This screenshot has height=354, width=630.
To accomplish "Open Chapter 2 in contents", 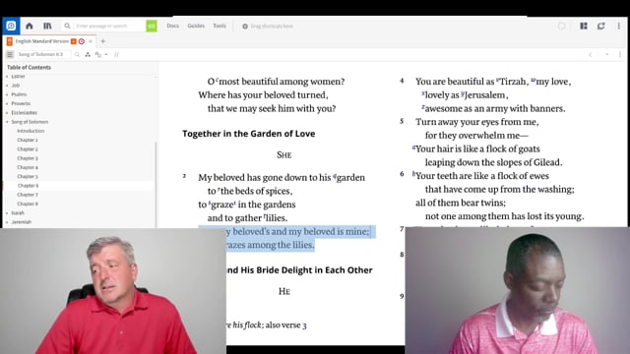I will [28, 149].
